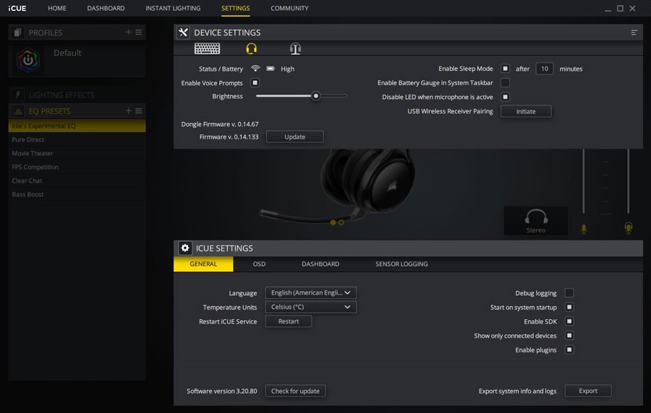
Task: Enable Debug logging checkbox
Action: (x=569, y=293)
